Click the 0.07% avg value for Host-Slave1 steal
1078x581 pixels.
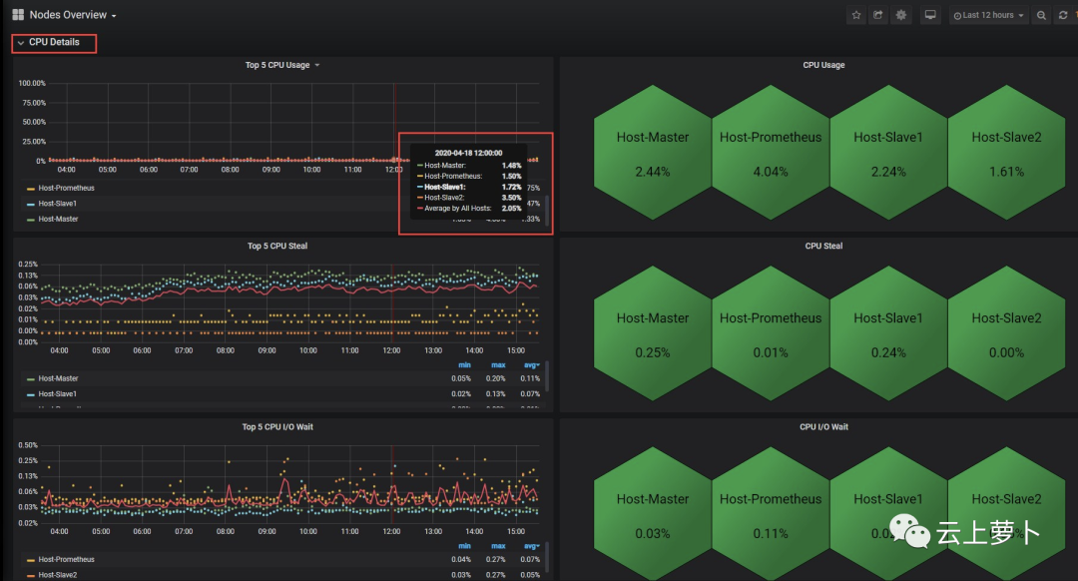[530, 394]
